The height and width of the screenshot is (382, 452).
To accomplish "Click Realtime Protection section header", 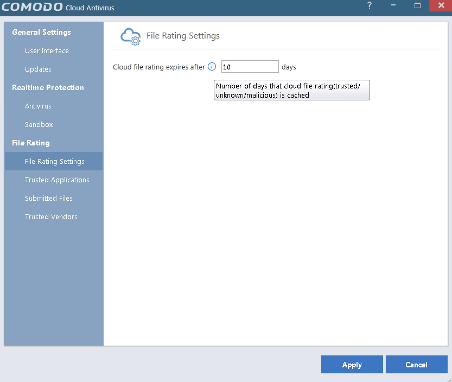I will pyautogui.click(x=48, y=88).
